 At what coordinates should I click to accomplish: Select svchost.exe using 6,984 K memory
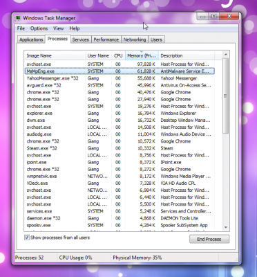pos(120,190)
